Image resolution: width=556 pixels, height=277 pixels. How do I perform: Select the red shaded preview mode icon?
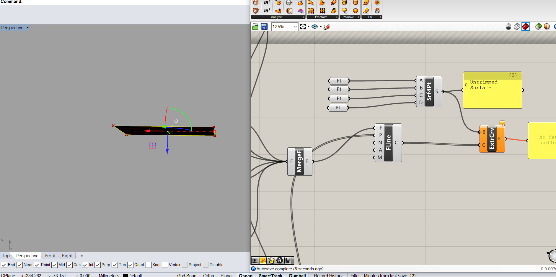coord(526,27)
